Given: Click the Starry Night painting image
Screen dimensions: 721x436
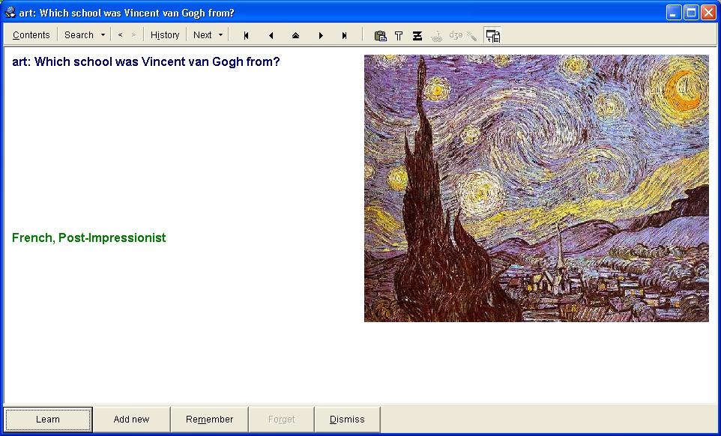Looking at the screenshot, I should coord(536,188).
